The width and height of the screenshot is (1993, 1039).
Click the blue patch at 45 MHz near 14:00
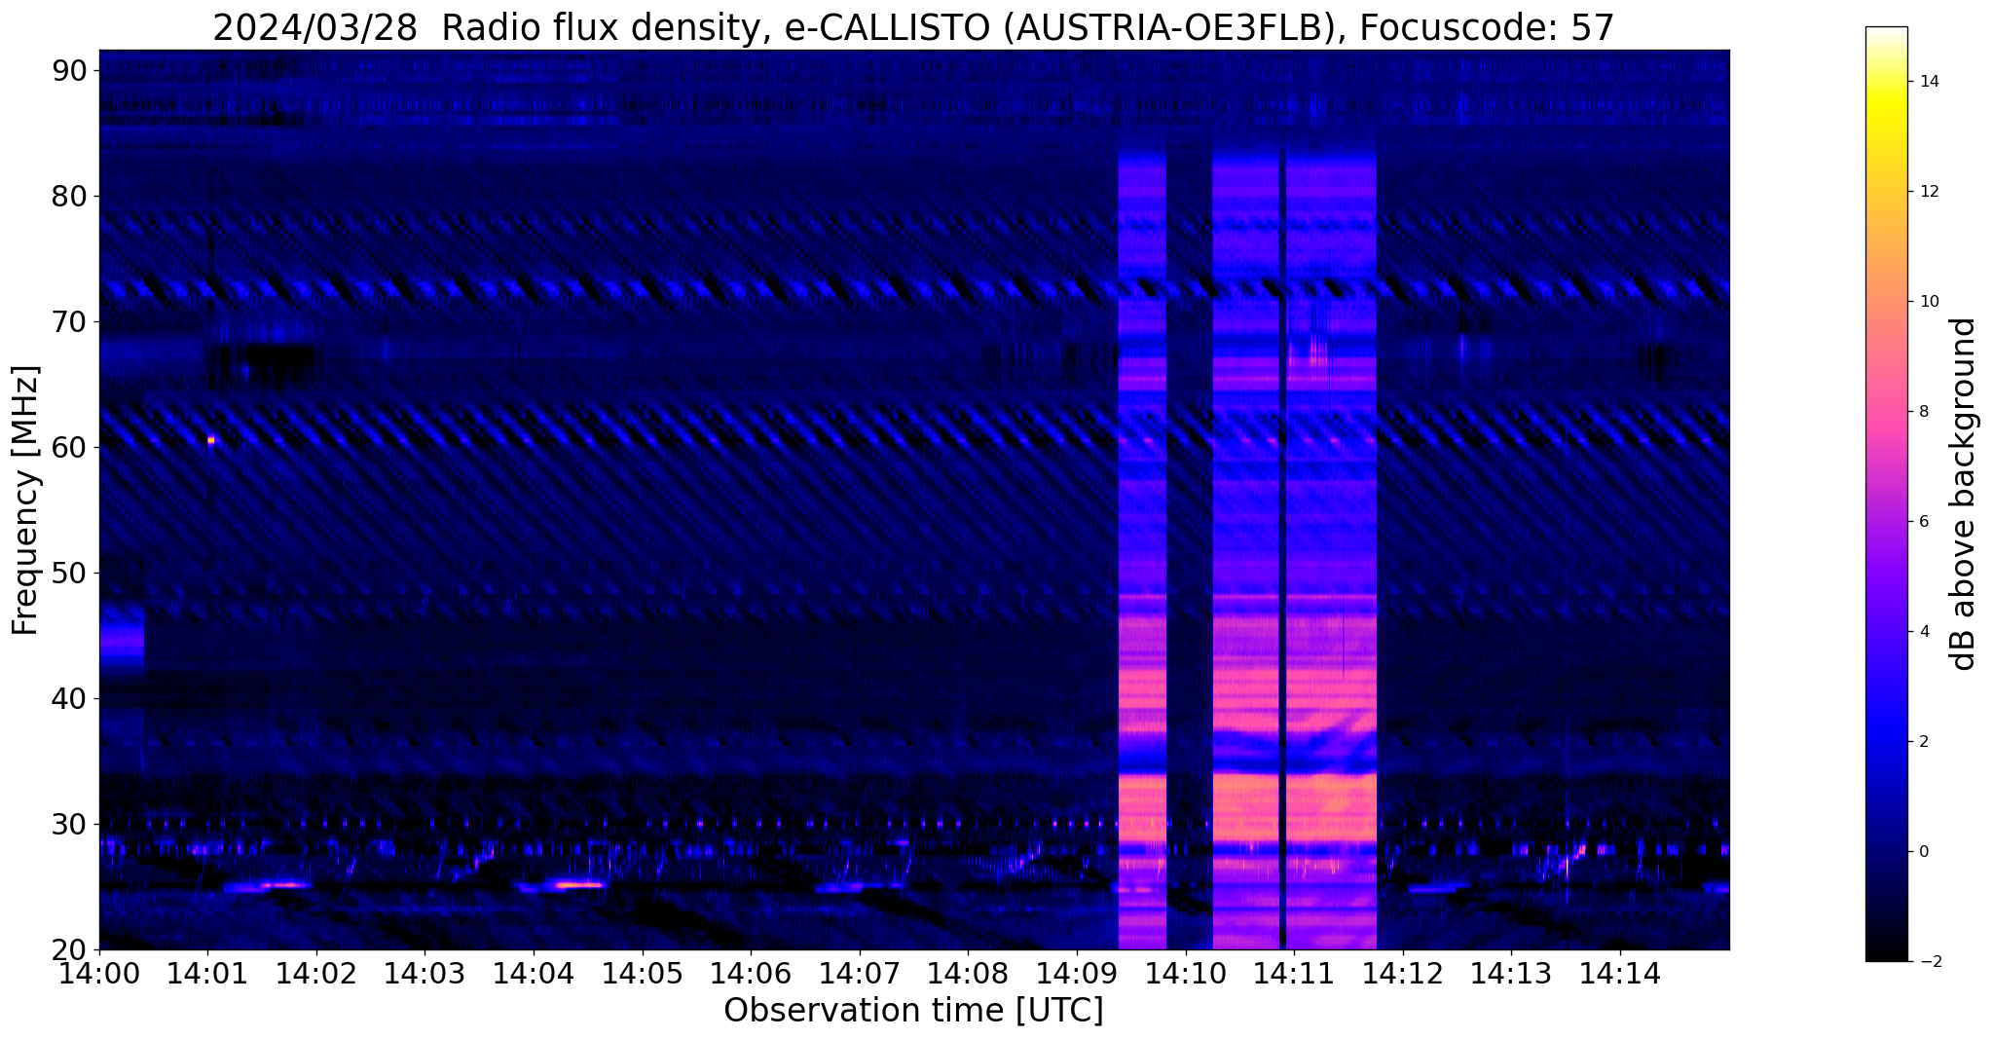(122, 638)
